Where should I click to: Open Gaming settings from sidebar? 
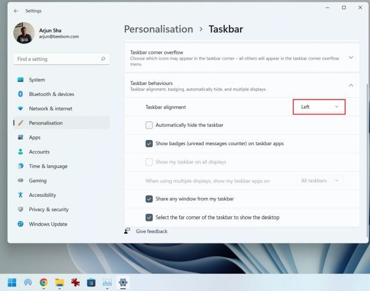pos(38,181)
